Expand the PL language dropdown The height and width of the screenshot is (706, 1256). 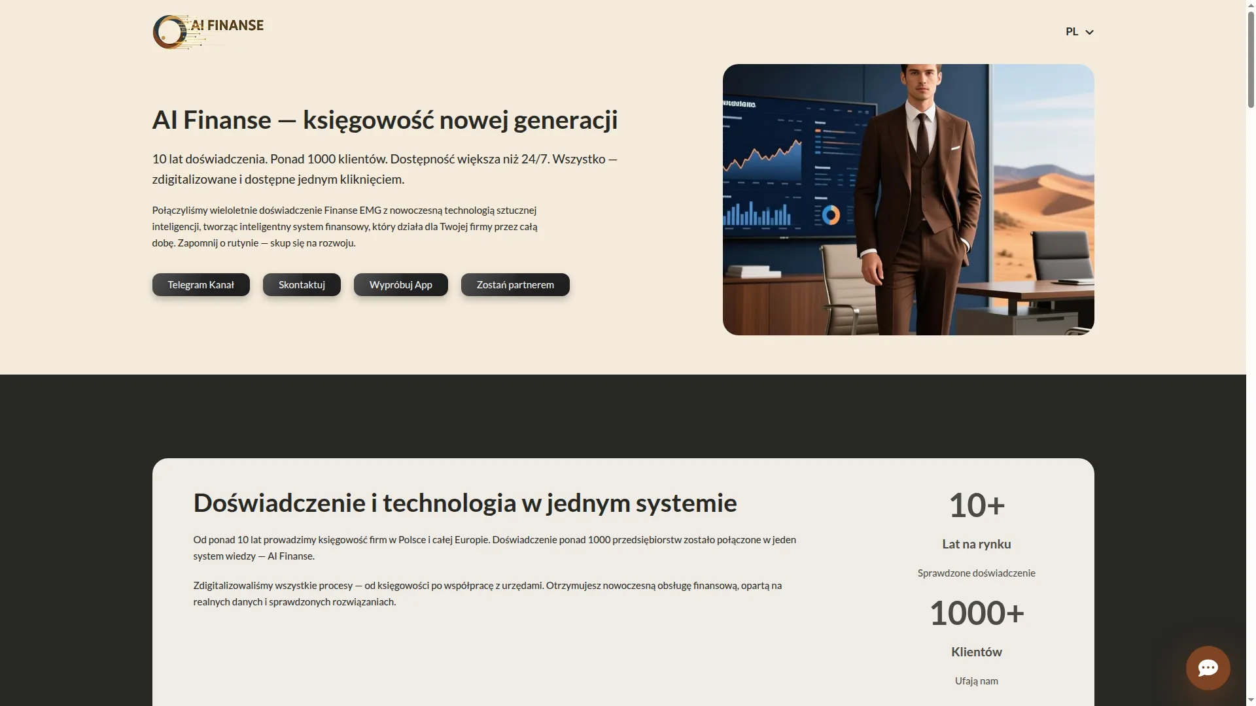click(x=1079, y=31)
